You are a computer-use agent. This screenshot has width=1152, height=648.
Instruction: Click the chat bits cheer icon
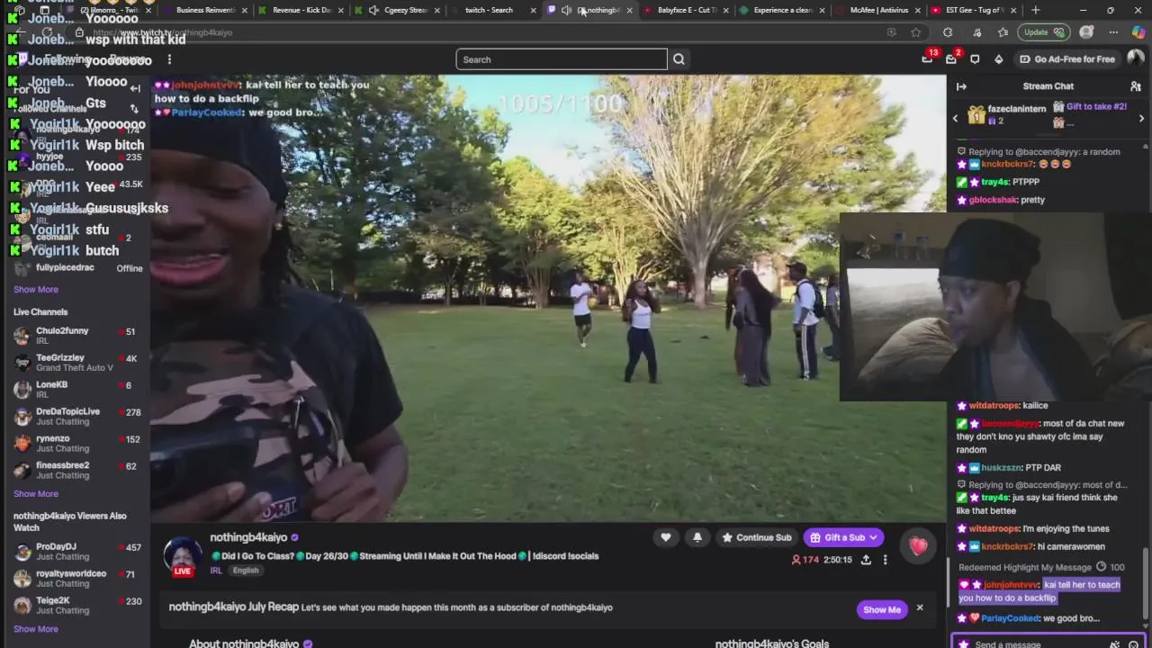(x=1114, y=644)
